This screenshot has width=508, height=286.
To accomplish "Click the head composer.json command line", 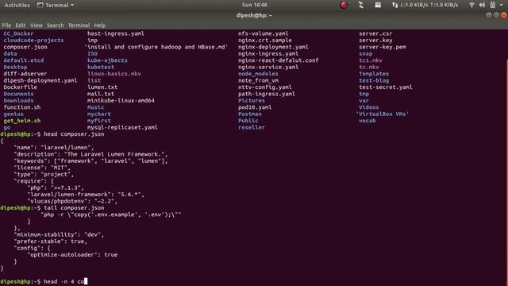I will (52, 134).
